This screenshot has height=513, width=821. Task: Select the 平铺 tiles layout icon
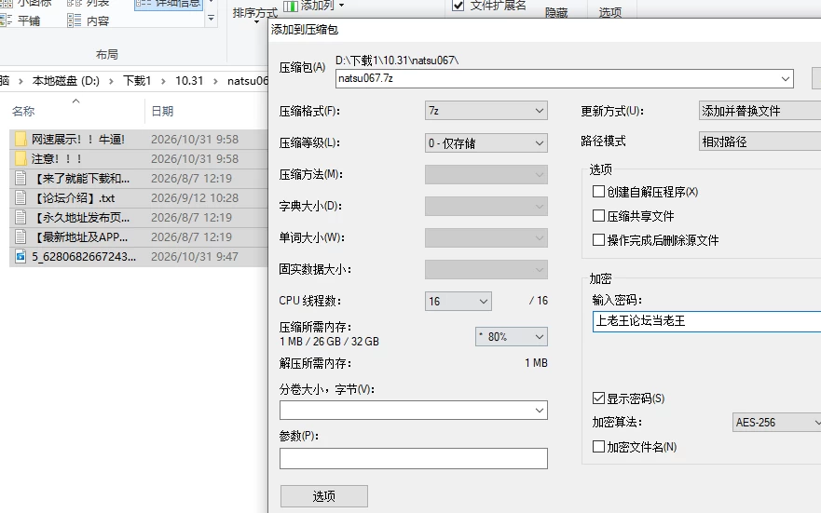point(6,20)
